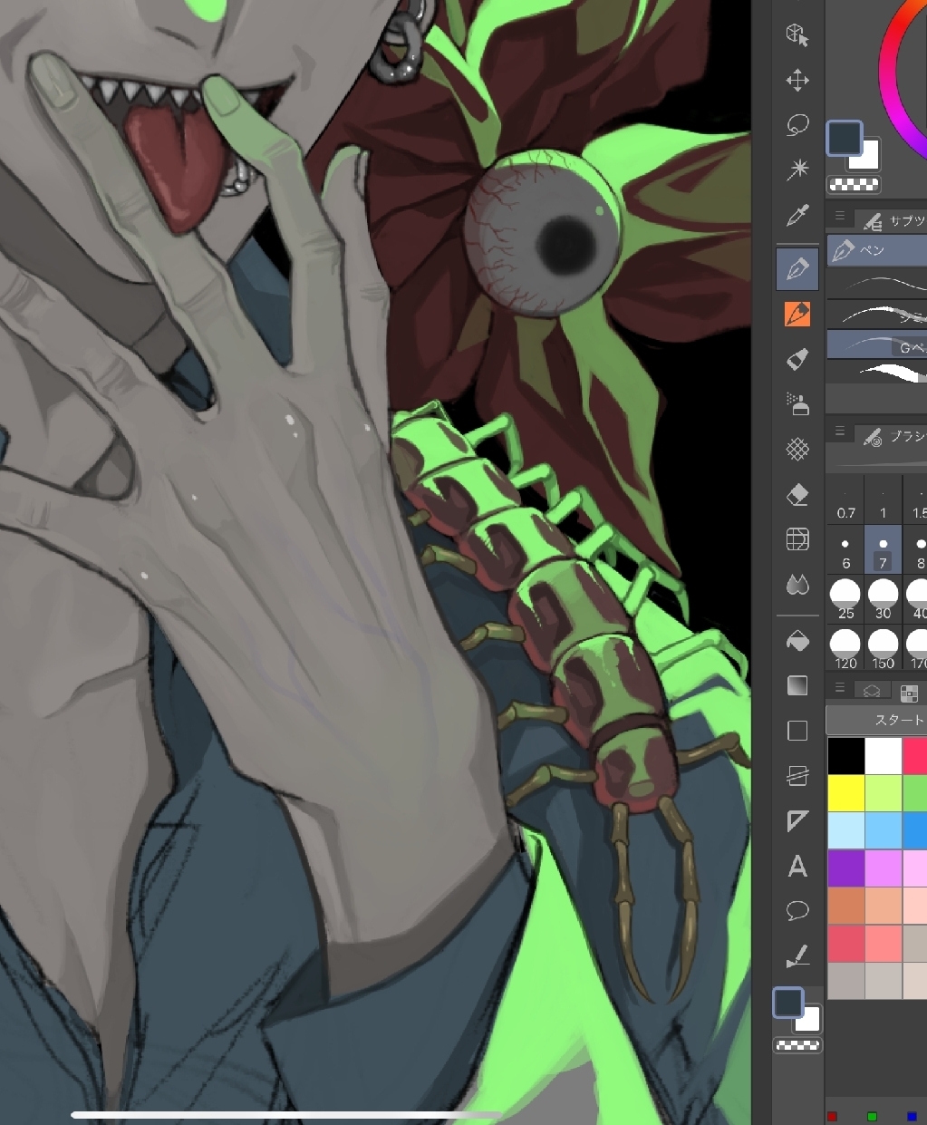
Task: Open the Brush Size panel hamburger menu
Action: pos(840,432)
